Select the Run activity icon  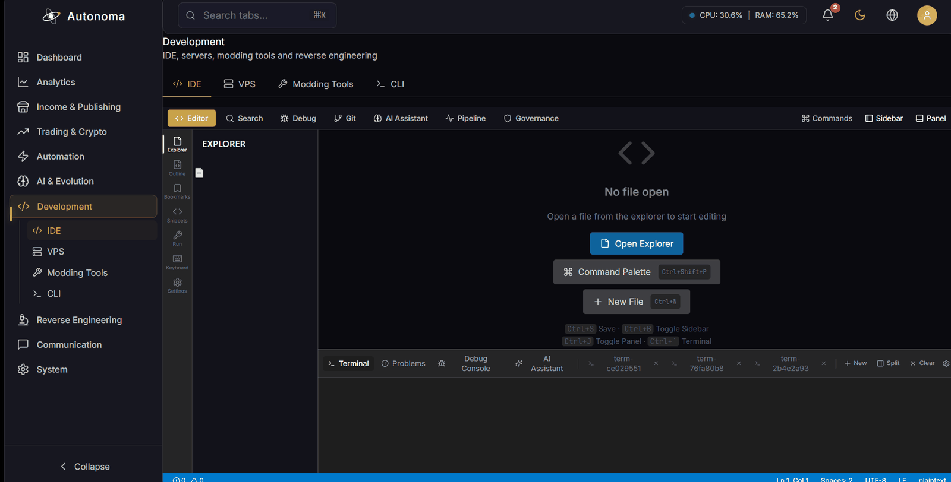pos(177,238)
